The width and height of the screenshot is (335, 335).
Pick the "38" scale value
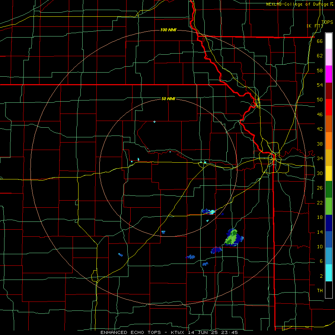(320, 144)
